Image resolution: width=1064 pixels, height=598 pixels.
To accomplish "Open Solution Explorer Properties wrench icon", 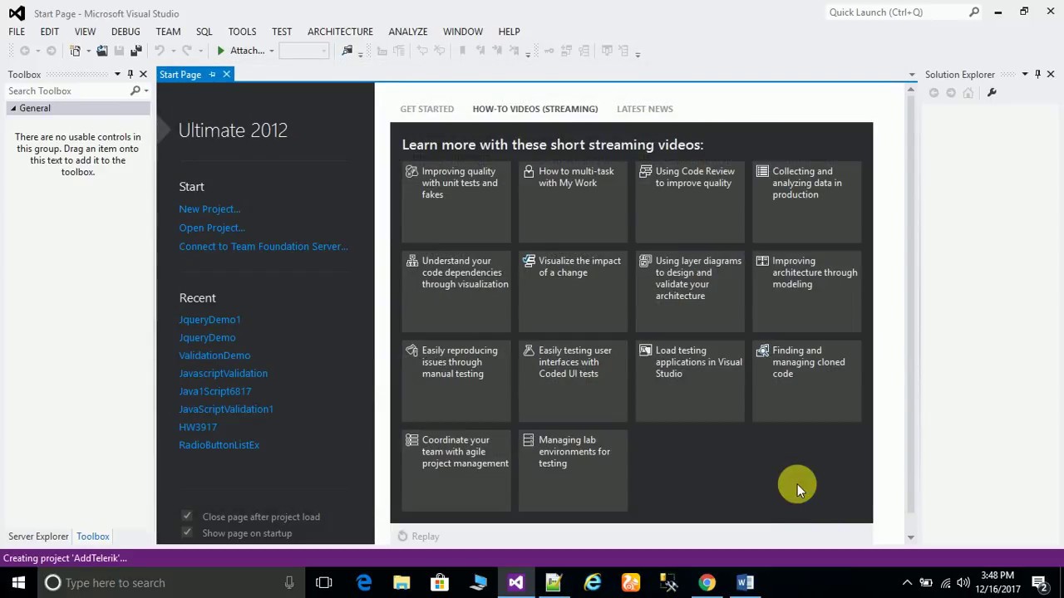I will (992, 92).
